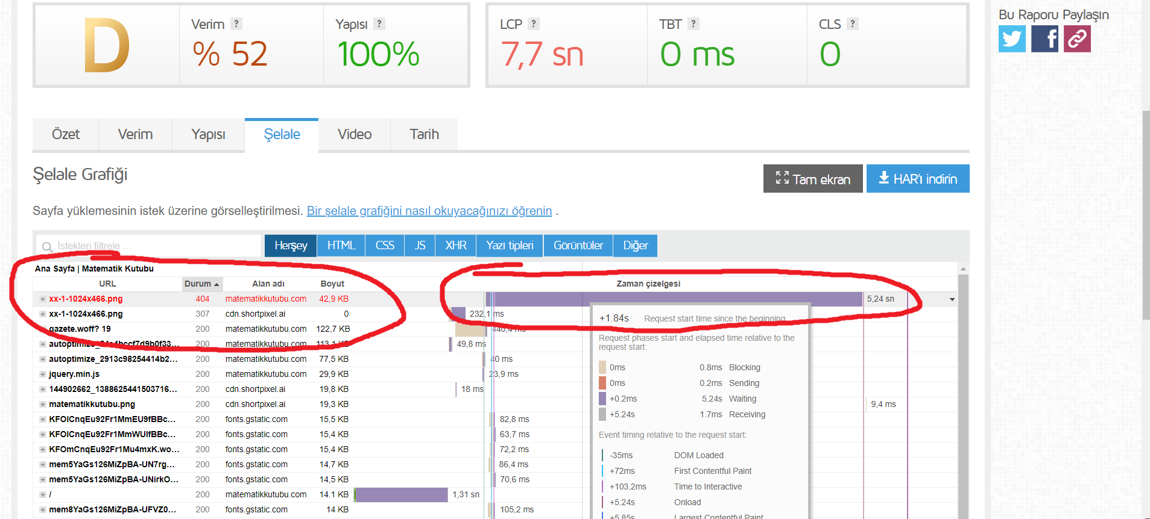The width and height of the screenshot is (1150, 519).
Task: Open the waterfall chart reading guide link
Action: 429,211
